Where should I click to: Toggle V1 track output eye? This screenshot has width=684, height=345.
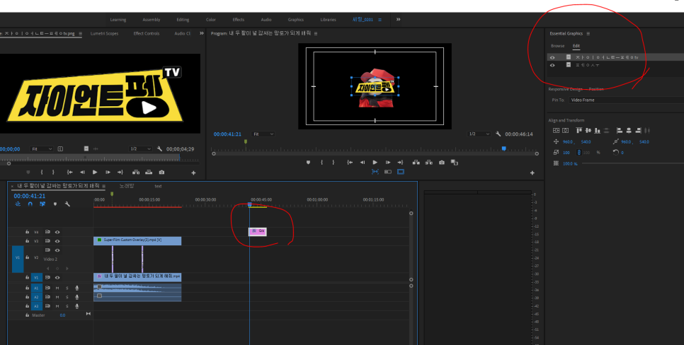coord(57,277)
